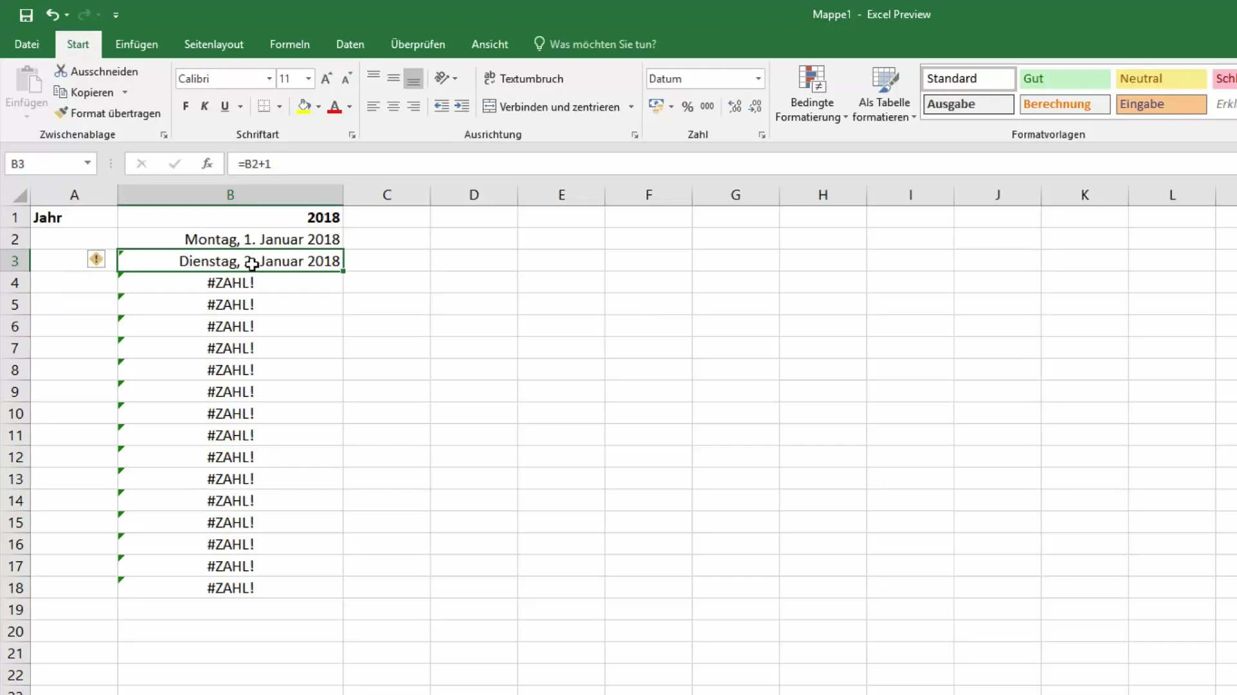The width and height of the screenshot is (1237, 695).
Task: Apply the Gut cell style
Action: tap(1065, 79)
